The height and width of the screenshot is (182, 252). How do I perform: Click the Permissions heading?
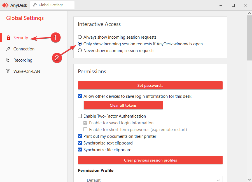pyautogui.click(x=92, y=71)
